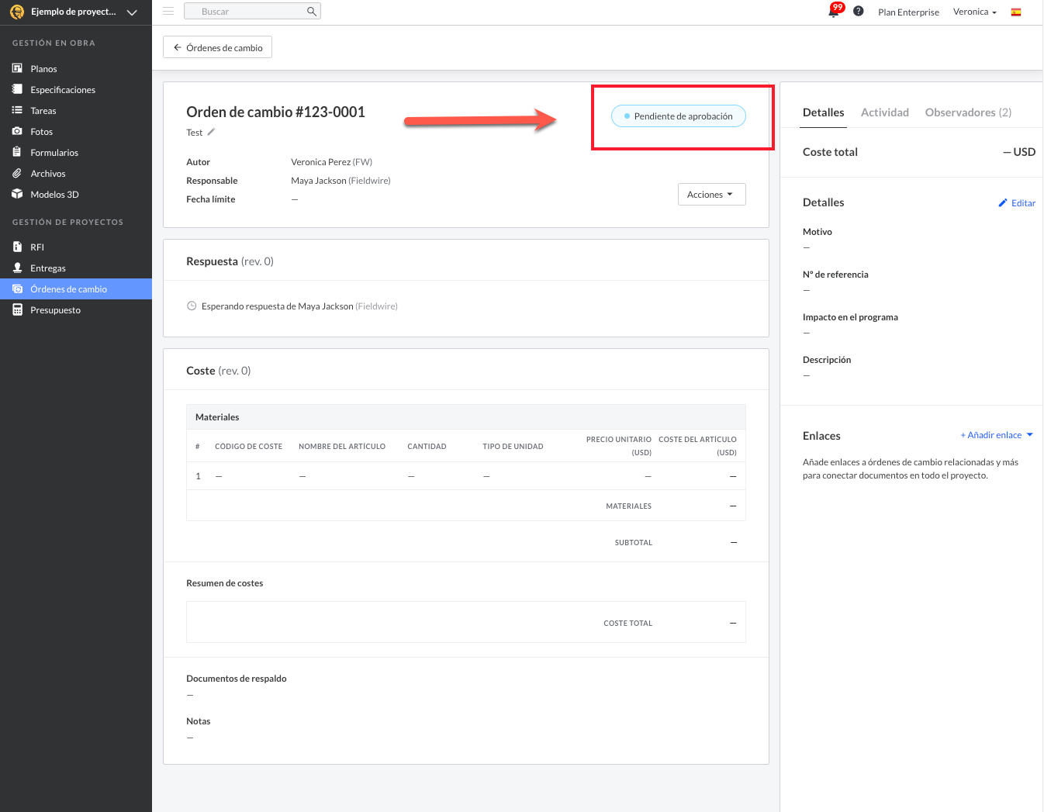Click the Motivo field label
This screenshot has height=812, width=1044.
[x=818, y=232]
